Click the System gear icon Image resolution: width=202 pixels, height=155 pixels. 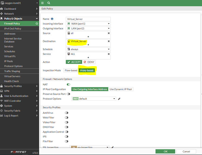click(1, 106)
